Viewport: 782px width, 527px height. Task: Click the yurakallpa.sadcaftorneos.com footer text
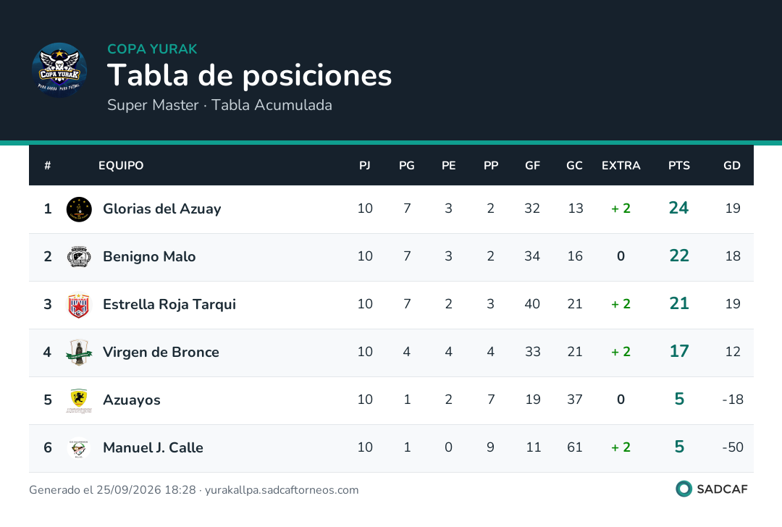pyautogui.click(x=282, y=490)
